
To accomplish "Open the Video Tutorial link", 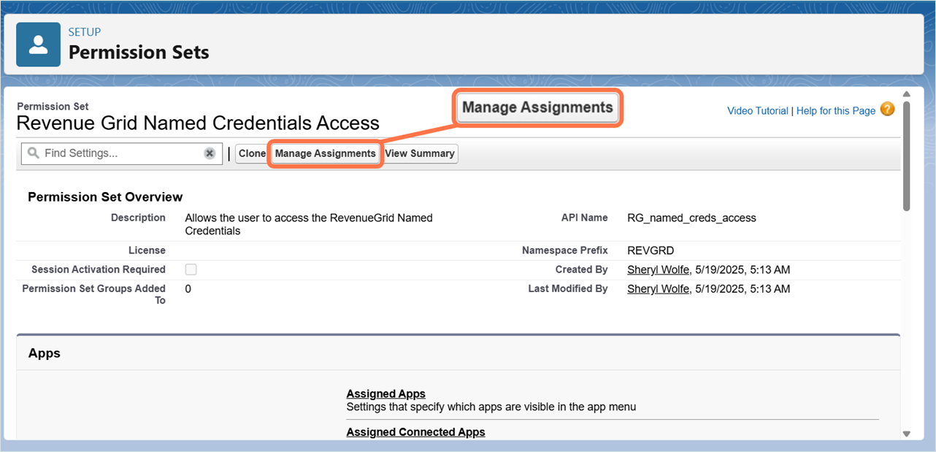I will pos(758,111).
